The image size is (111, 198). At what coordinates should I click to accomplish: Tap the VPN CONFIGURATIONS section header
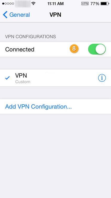pyautogui.click(x=30, y=37)
